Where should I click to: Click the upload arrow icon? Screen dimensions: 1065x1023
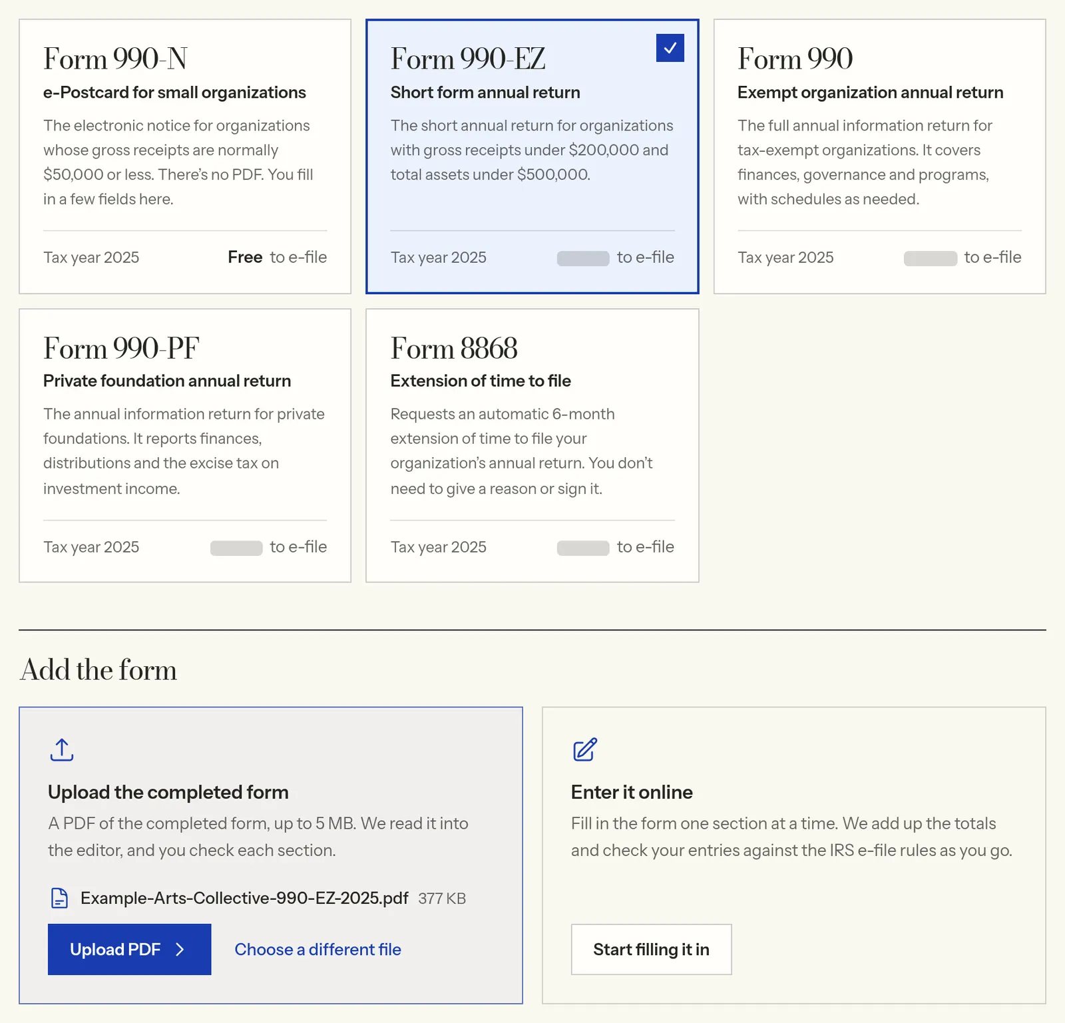tap(62, 749)
